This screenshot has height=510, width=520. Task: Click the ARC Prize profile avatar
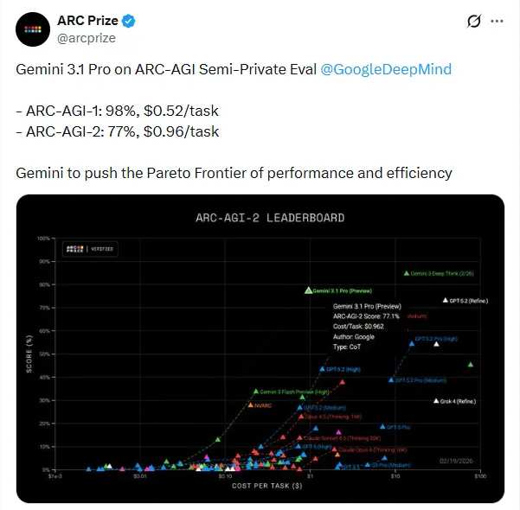(x=33, y=29)
